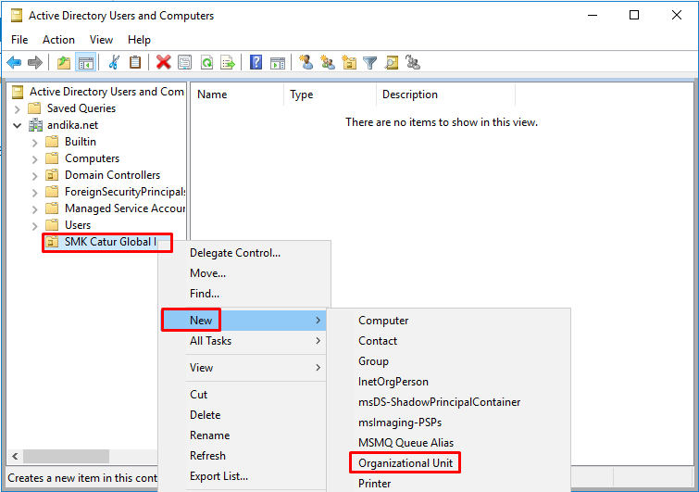Click the Saved Queries folder icon
The image size is (699, 492).
(x=34, y=108)
